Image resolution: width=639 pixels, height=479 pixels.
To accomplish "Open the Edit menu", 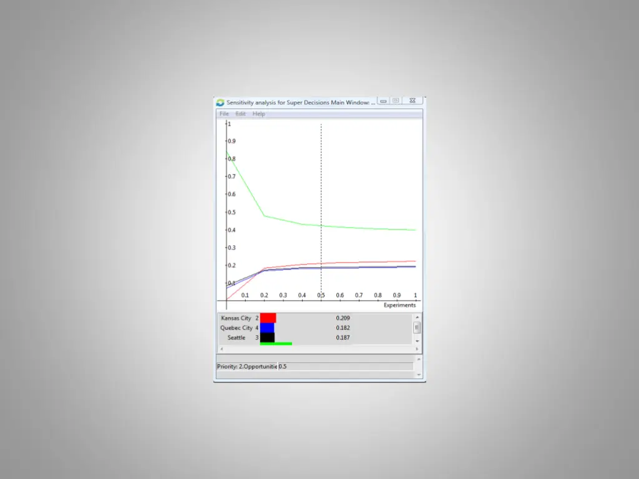I will (240, 114).
